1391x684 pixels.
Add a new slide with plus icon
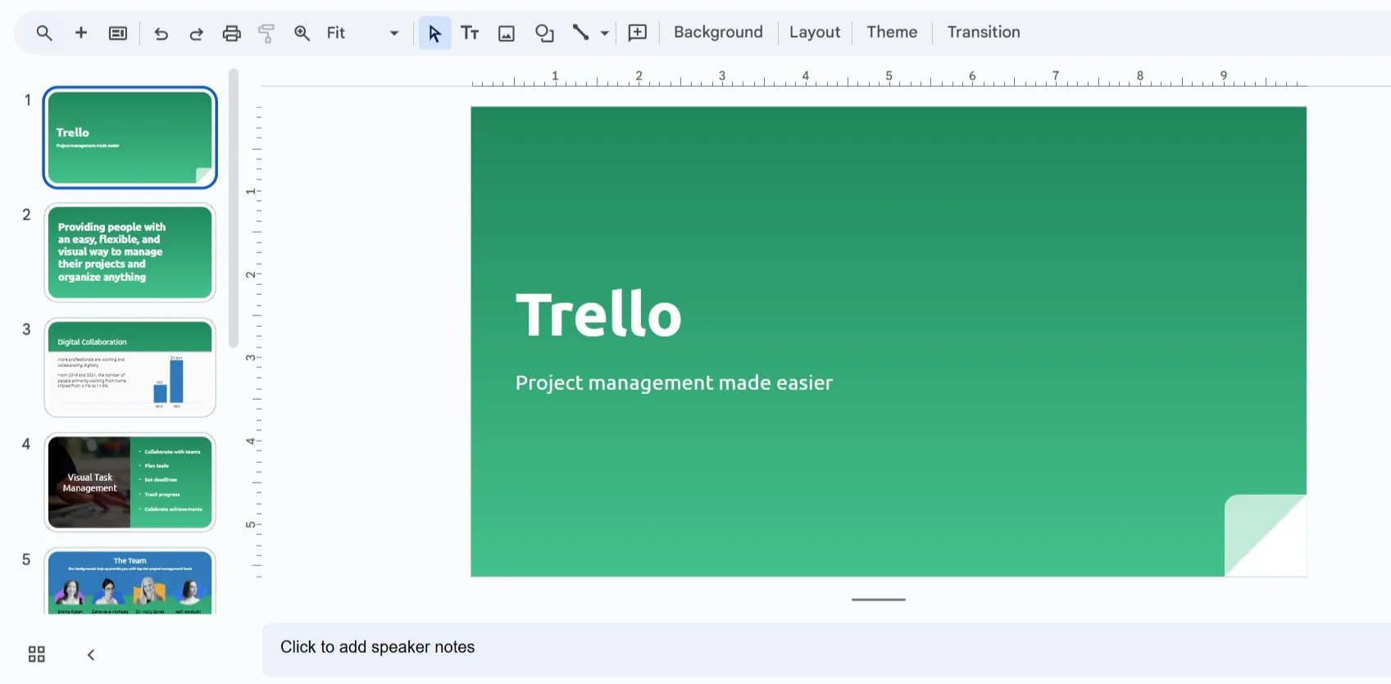81,33
